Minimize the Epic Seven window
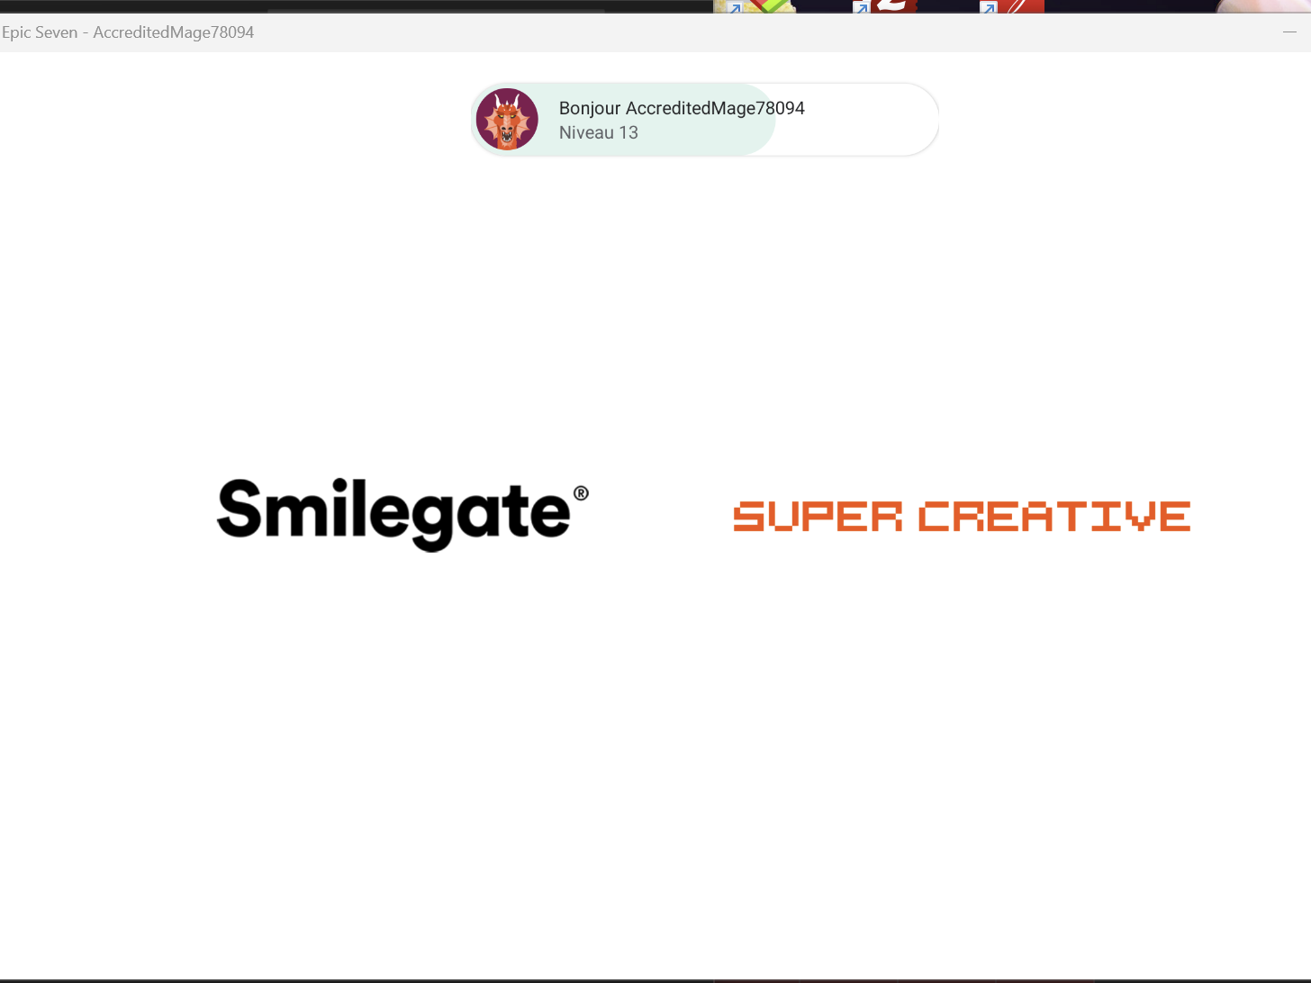Screen dimensions: 1311x983 pos(1289,32)
